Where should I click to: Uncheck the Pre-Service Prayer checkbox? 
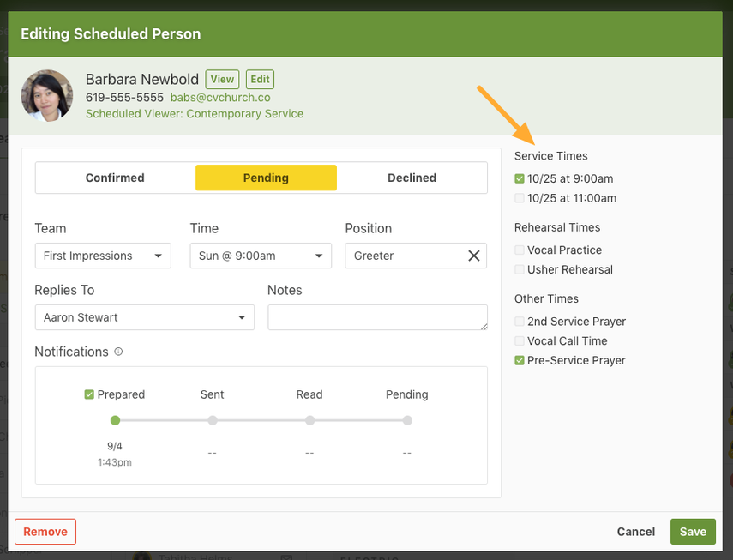(519, 360)
